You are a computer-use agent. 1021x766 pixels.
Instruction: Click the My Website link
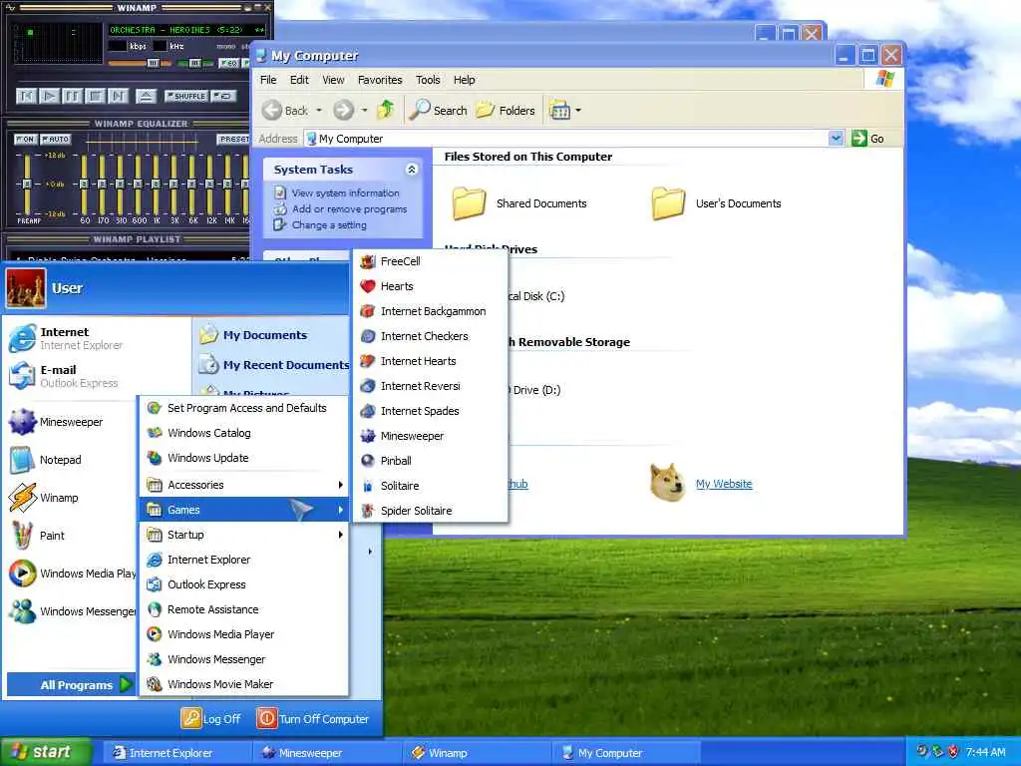point(724,484)
